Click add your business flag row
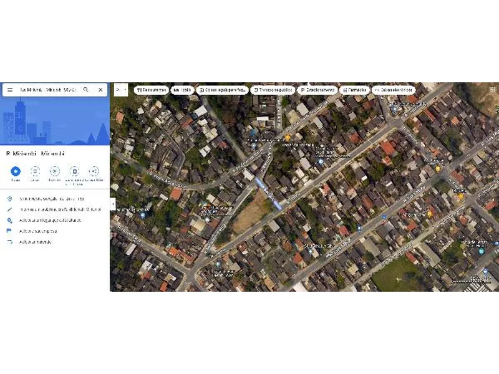499x374 pixels. tap(55, 231)
